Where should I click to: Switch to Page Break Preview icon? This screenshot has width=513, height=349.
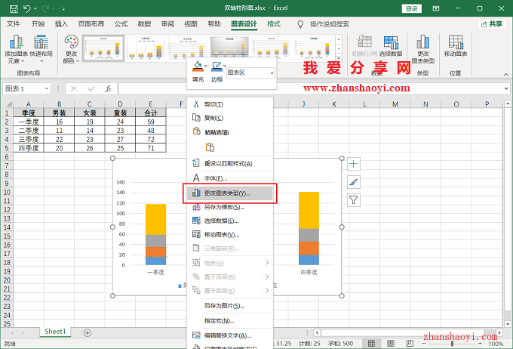(410, 344)
